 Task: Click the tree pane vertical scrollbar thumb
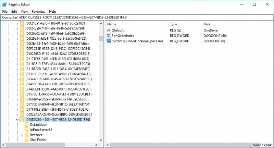pyautogui.click(x=101, y=38)
